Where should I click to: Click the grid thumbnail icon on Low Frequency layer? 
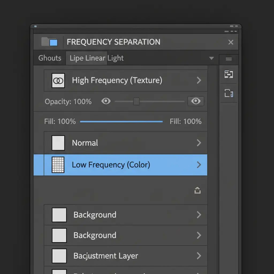point(58,165)
